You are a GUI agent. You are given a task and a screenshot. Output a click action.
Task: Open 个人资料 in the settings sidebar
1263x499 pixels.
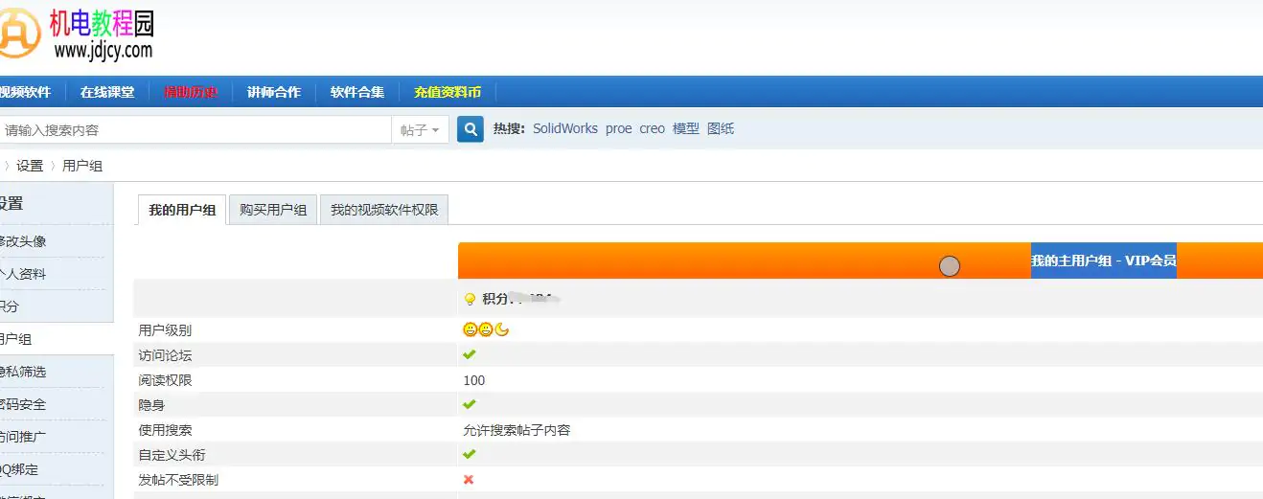(x=23, y=274)
